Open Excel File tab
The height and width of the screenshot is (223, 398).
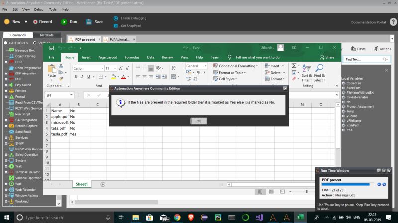click(x=52, y=57)
